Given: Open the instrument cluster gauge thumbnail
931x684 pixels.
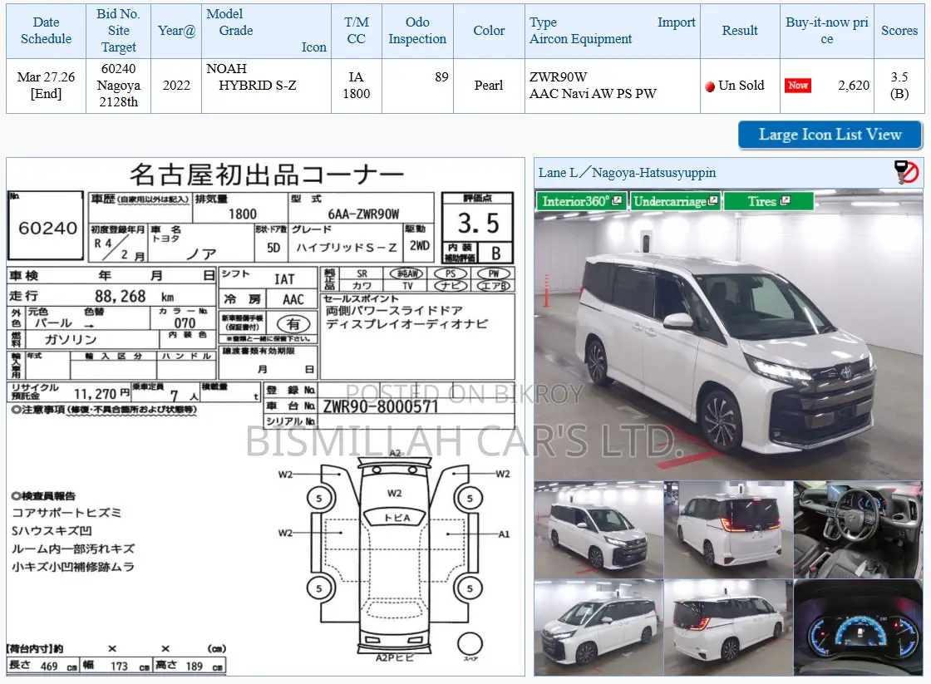Looking at the screenshot, I should tap(858, 627).
